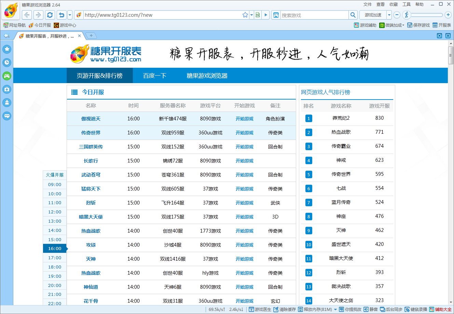
Task: Click the 保存游戏 toolbar item
Action: coord(418,25)
